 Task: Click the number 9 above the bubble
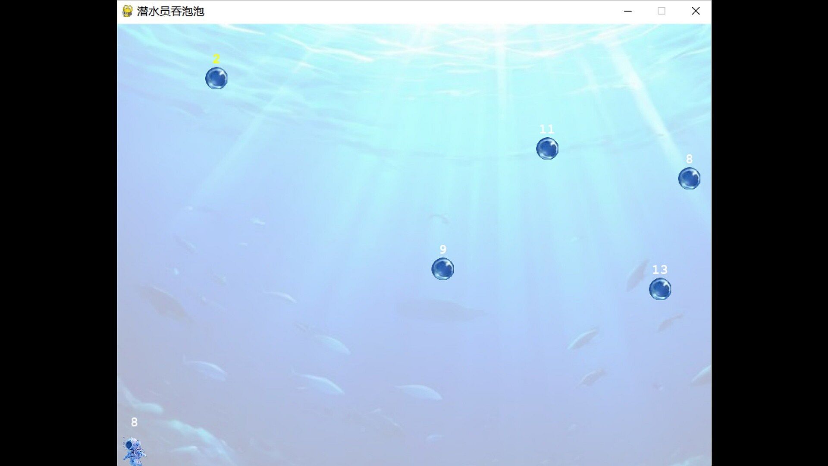[443, 249]
